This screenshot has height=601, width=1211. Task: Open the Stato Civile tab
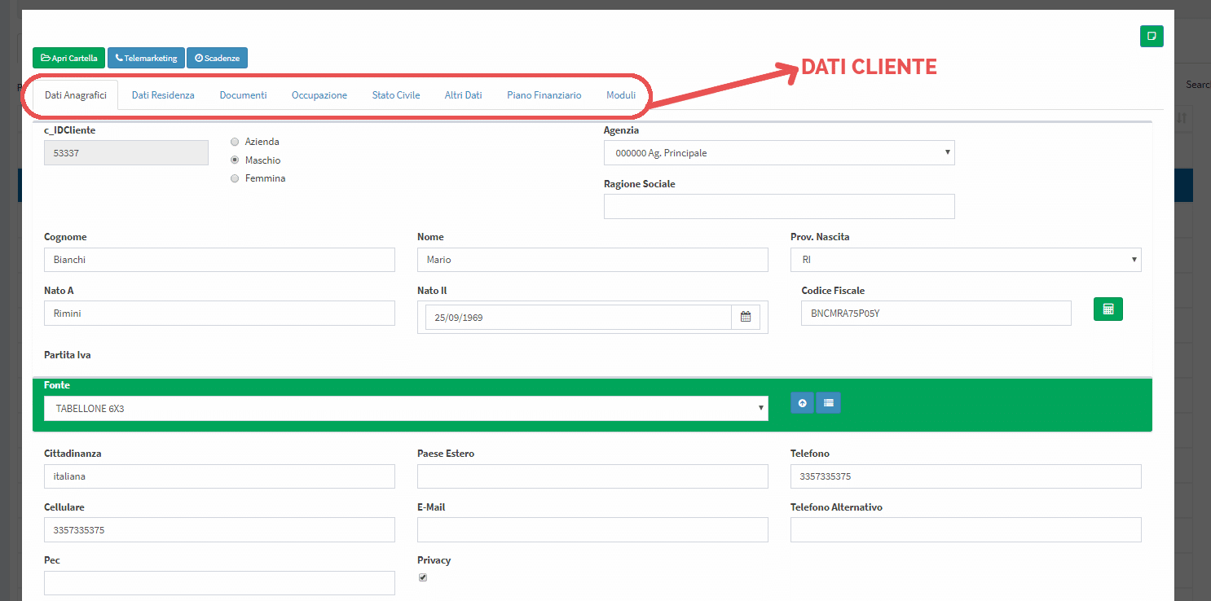point(396,95)
